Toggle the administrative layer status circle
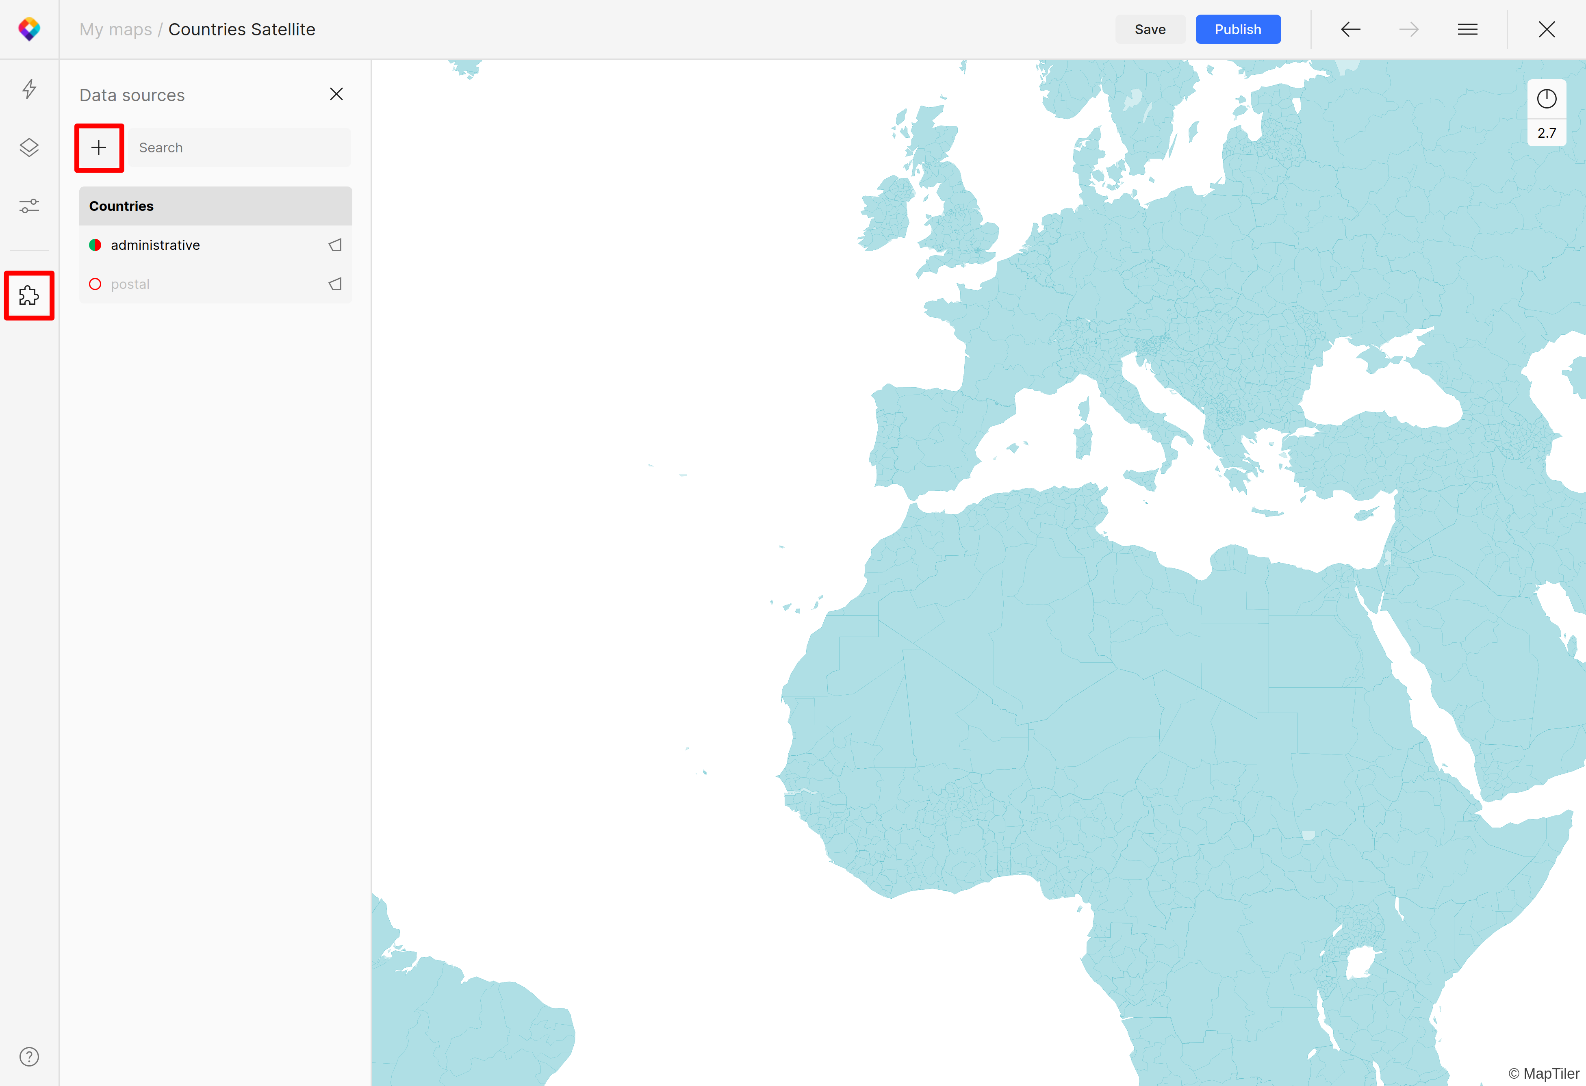Screen dimensions: 1586x1086 [95, 245]
